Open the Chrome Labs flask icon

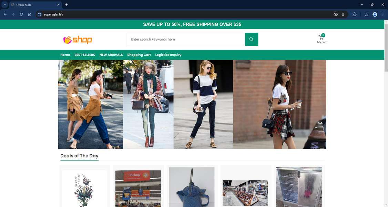pyautogui.click(x=367, y=14)
